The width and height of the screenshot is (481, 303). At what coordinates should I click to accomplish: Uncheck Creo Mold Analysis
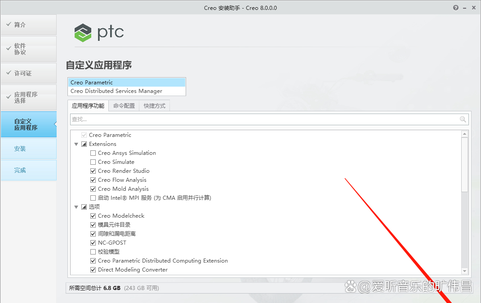pos(93,189)
